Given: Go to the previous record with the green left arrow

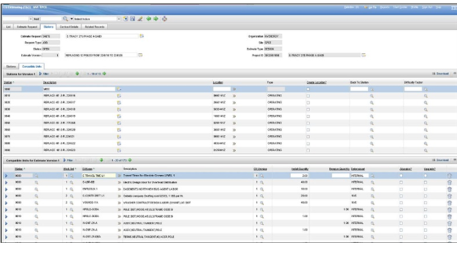Looking at the screenshot, I should coord(149,18).
